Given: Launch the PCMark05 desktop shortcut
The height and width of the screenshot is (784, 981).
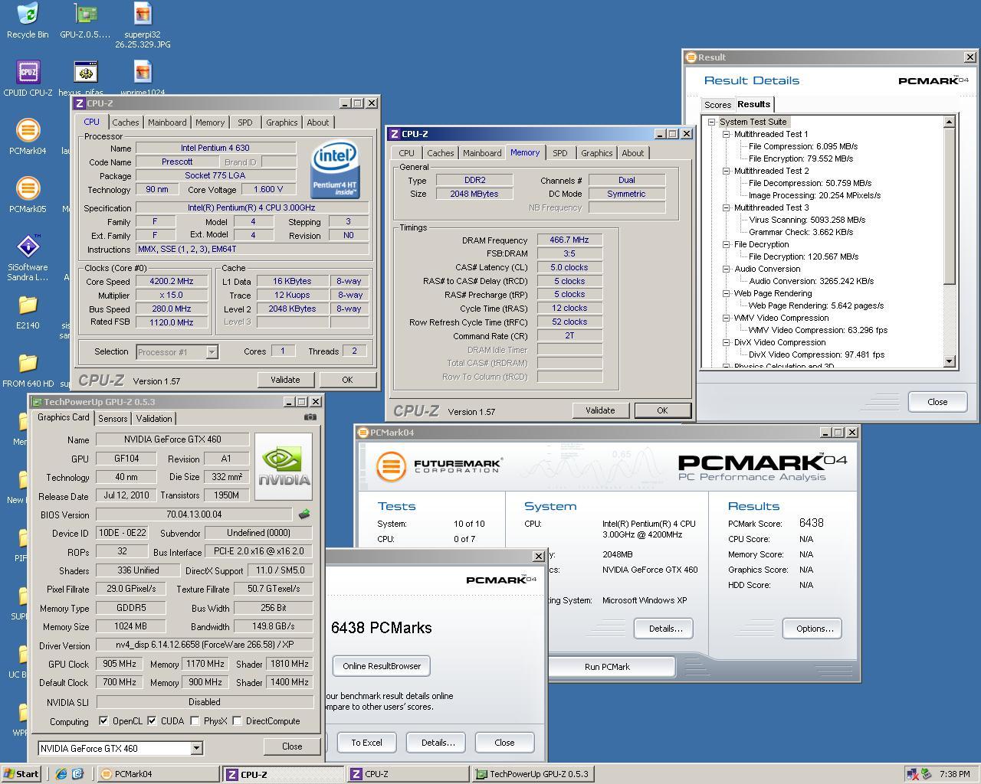Looking at the screenshot, I should (28, 195).
